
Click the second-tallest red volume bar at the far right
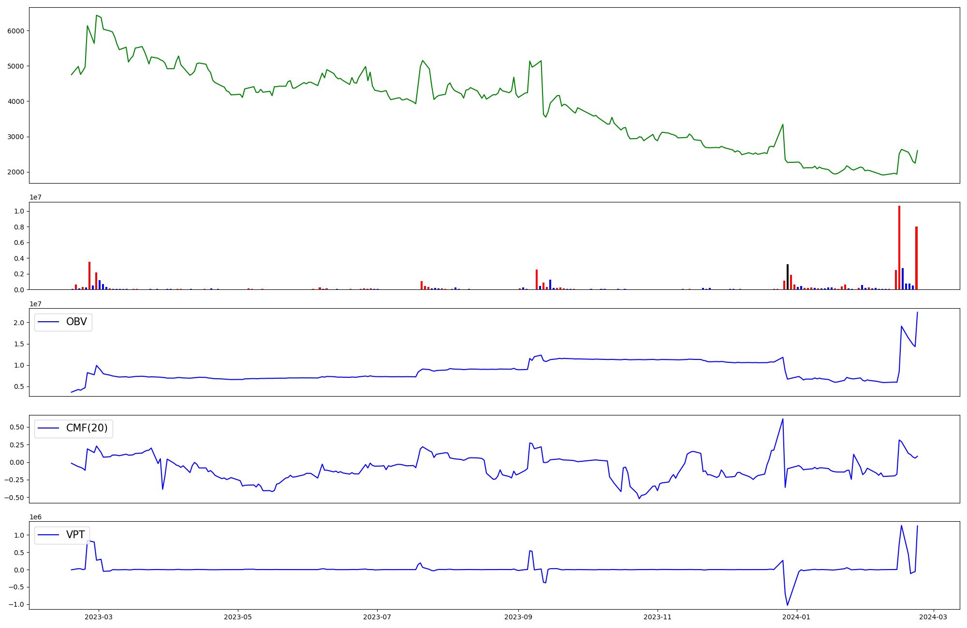click(x=916, y=258)
